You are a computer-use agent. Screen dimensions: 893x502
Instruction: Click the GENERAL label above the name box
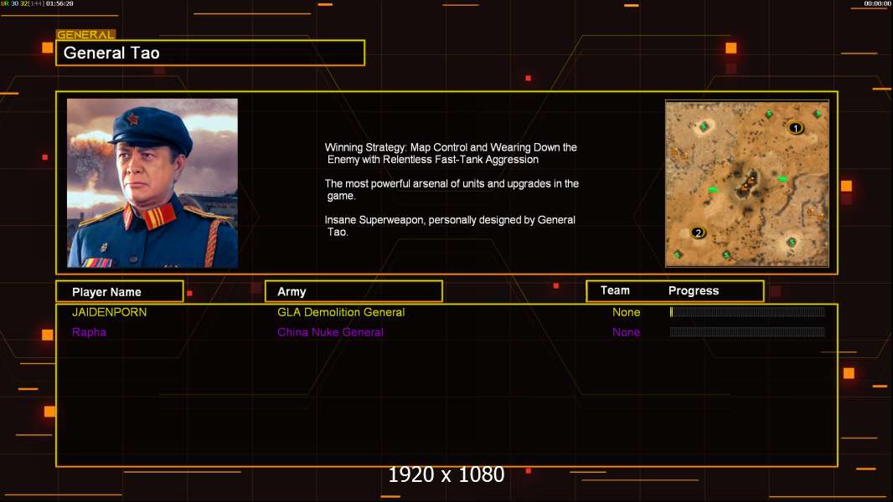coord(86,34)
